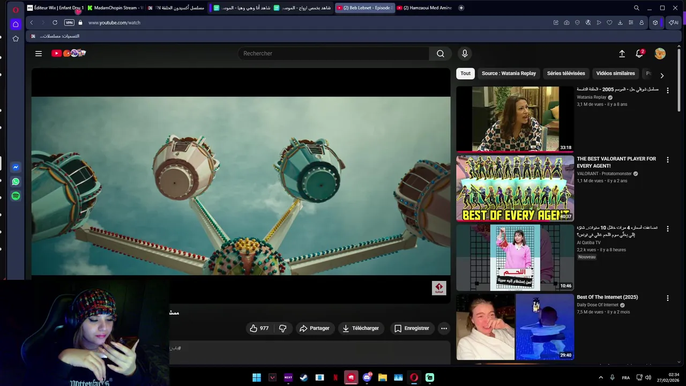Open the Aria AI assistant button

673,23
